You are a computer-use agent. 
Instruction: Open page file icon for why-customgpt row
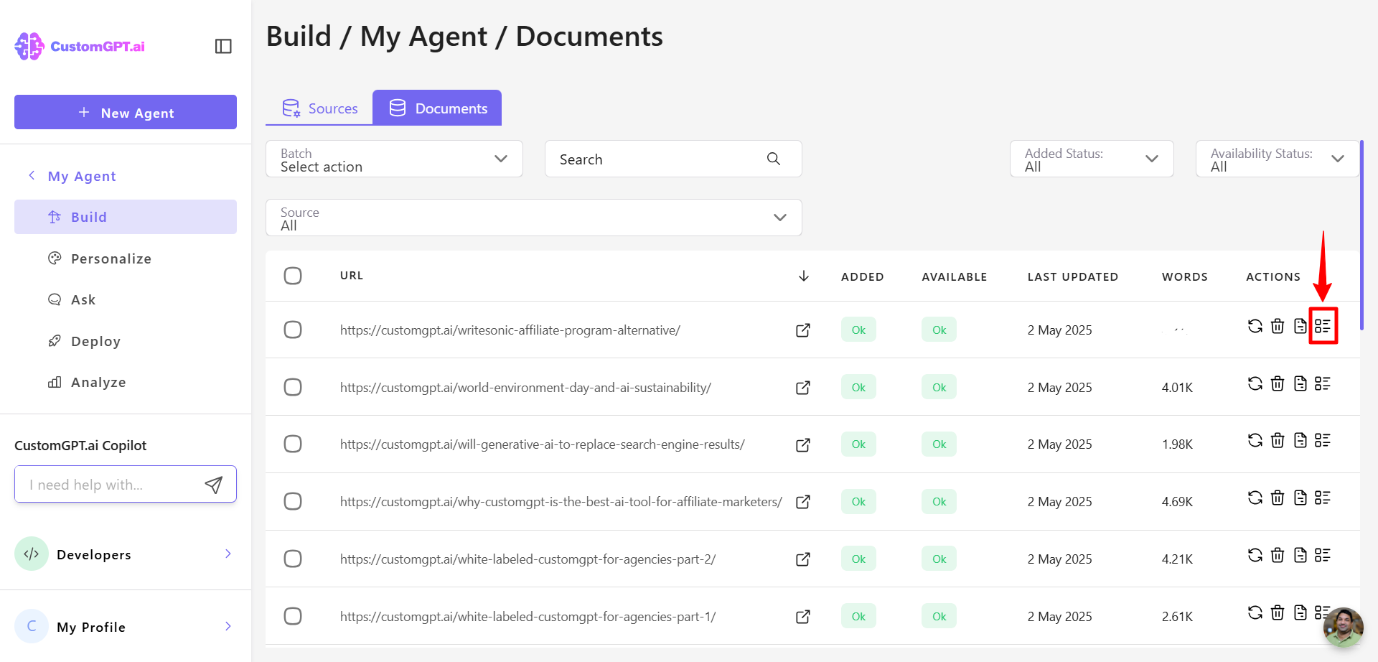pyautogui.click(x=1300, y=498)
